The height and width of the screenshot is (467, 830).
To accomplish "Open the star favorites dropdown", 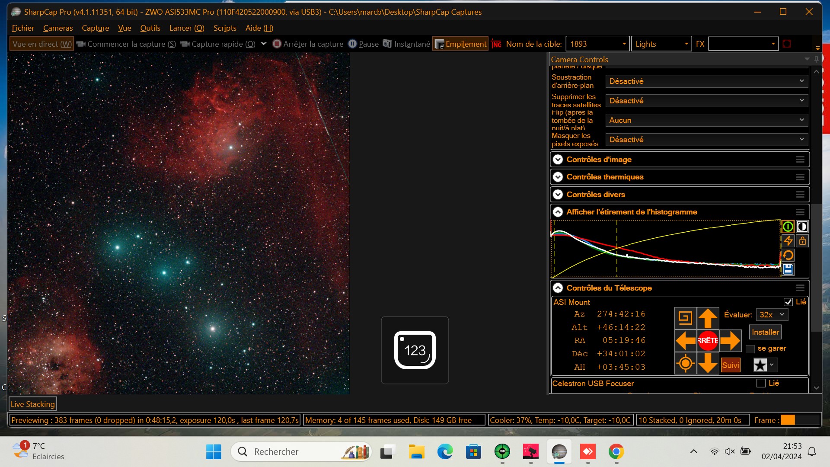I will 766,365.
